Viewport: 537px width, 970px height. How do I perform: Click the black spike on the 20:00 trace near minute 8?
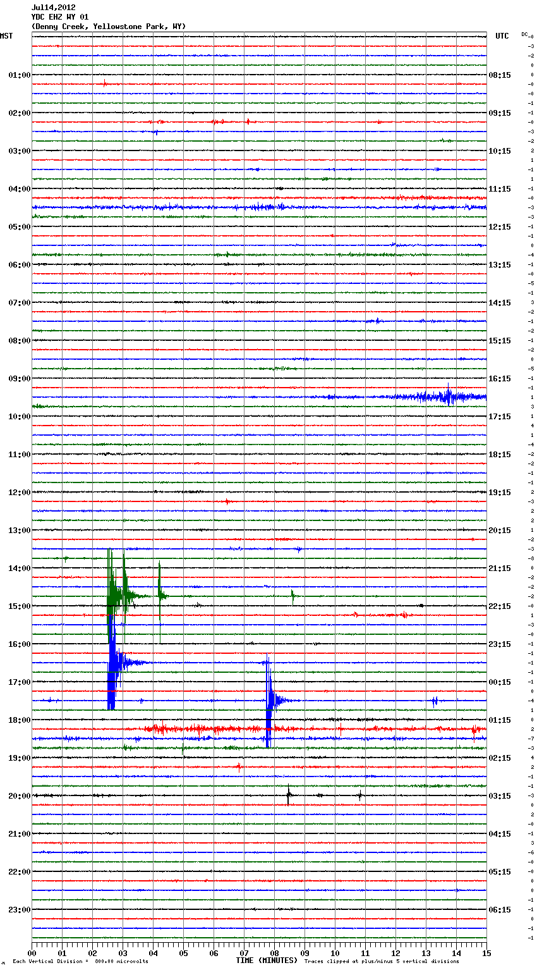click(288, 795)
